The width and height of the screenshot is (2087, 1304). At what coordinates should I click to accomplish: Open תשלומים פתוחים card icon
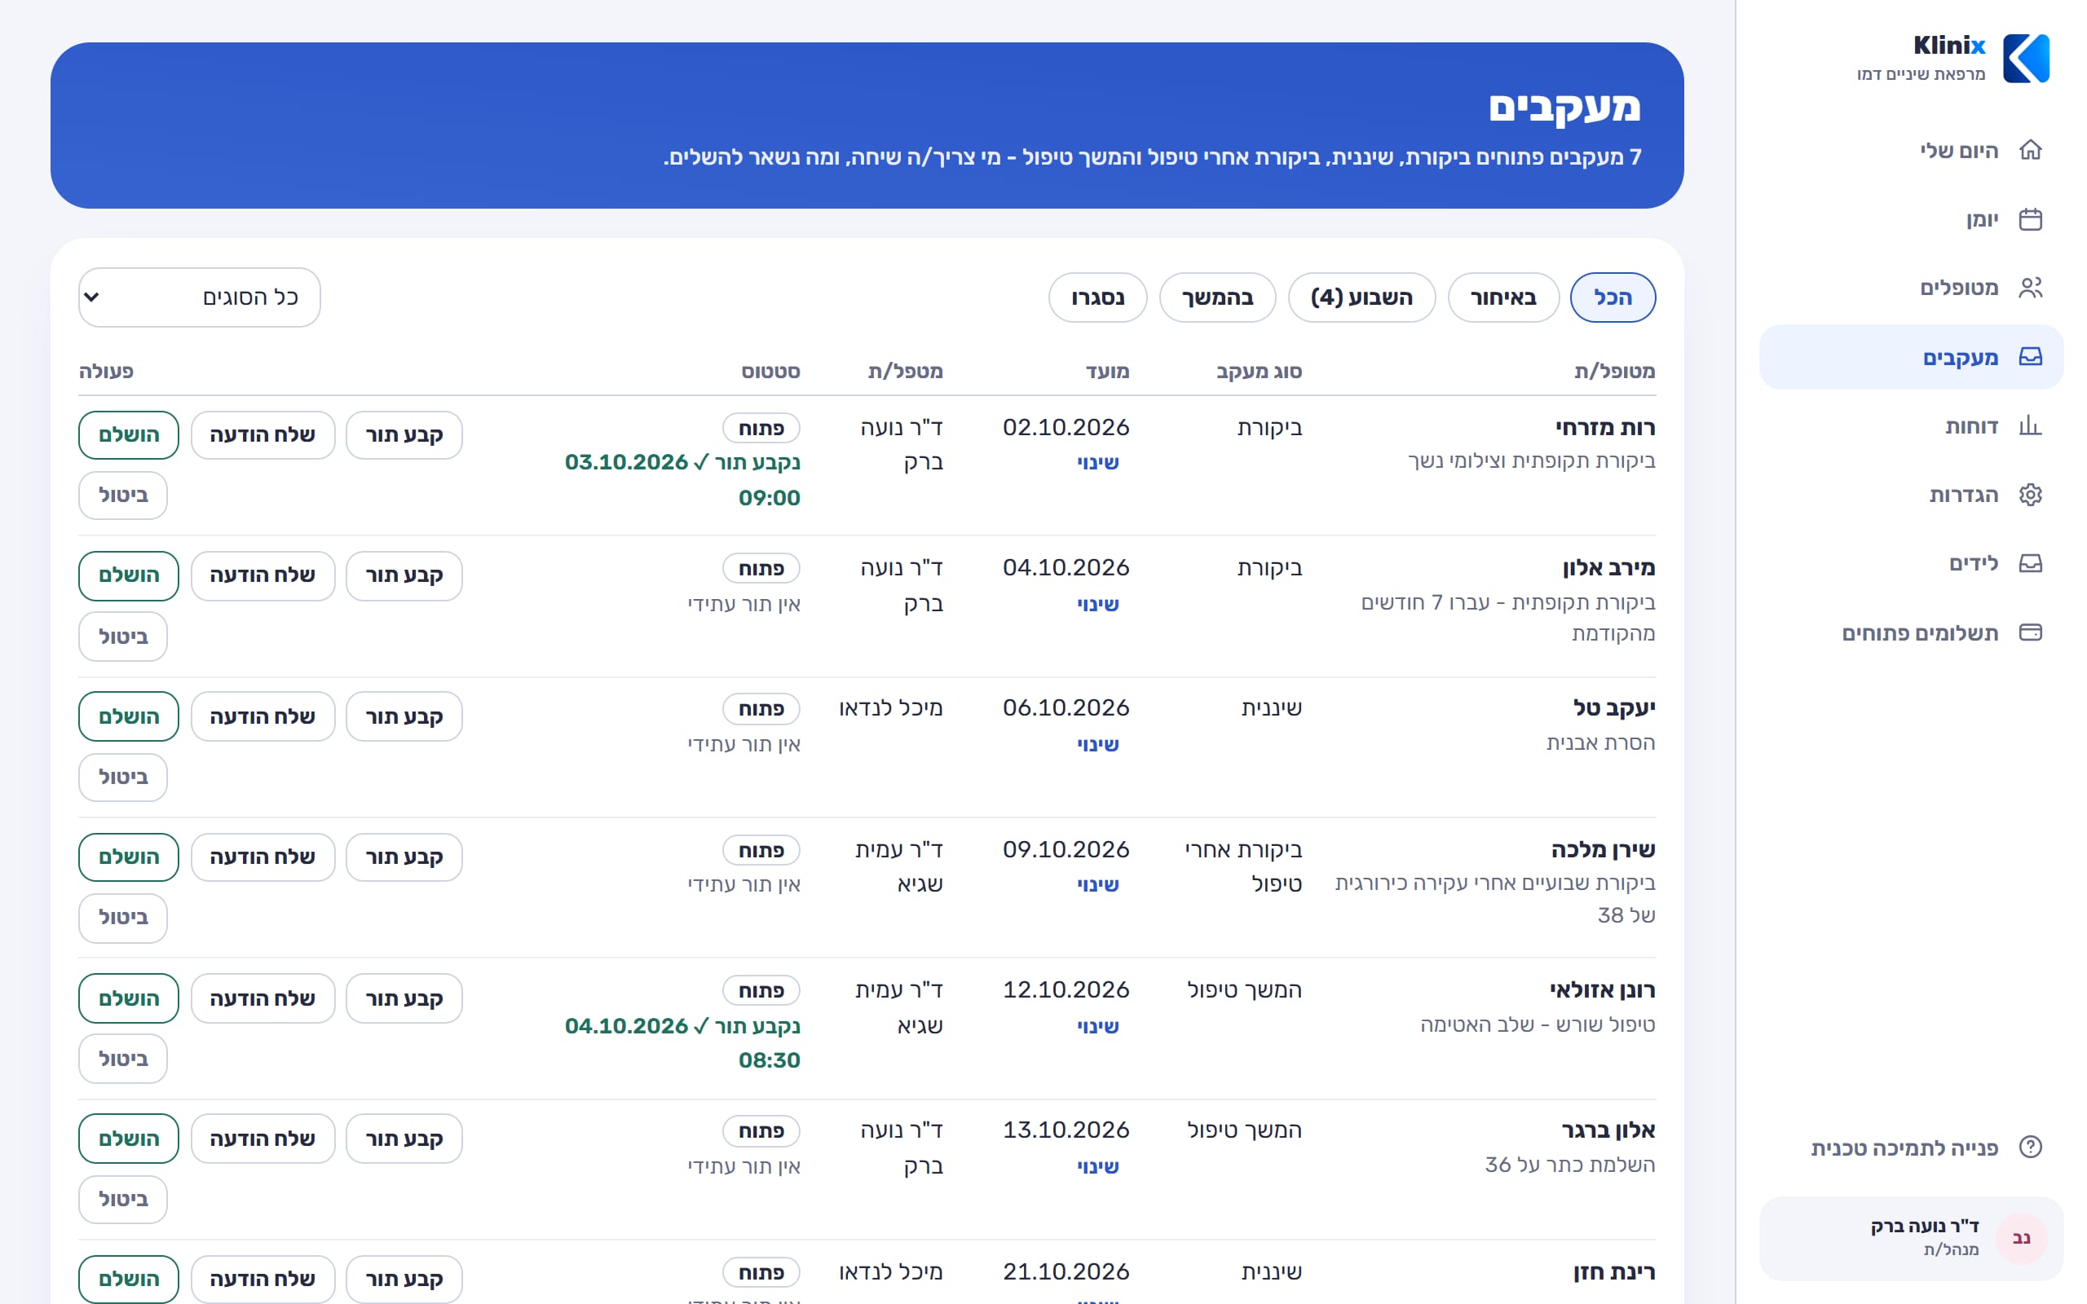(2030, 633)
